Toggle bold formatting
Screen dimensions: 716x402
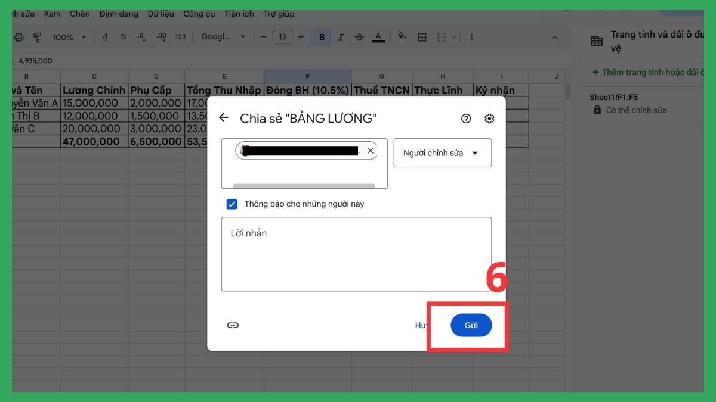click(x=322, y=37)
